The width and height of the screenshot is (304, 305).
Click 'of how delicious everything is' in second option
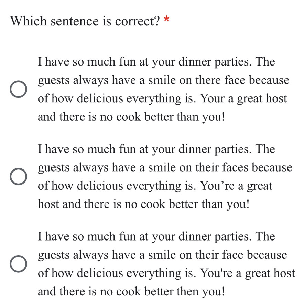[116, 186]
